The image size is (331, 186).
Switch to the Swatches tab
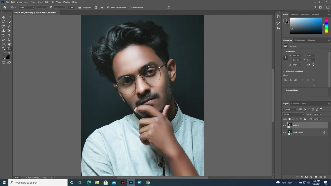[294, 14]
